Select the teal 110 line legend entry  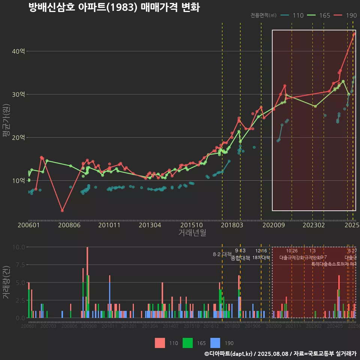point(292,15)
